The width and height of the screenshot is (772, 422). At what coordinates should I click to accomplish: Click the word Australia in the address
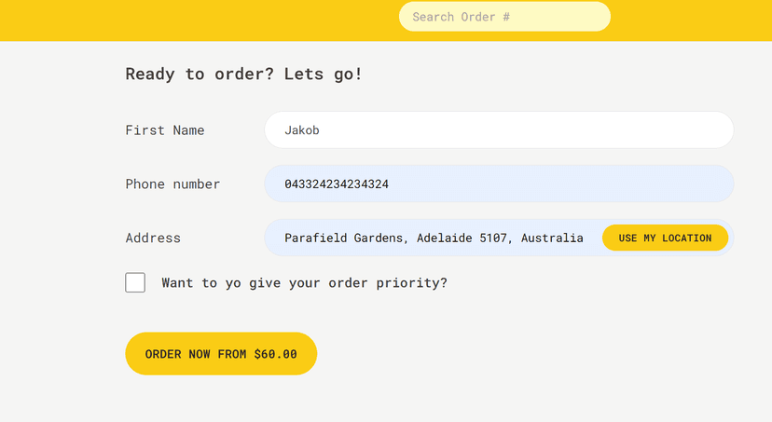[x=552, y=238]
